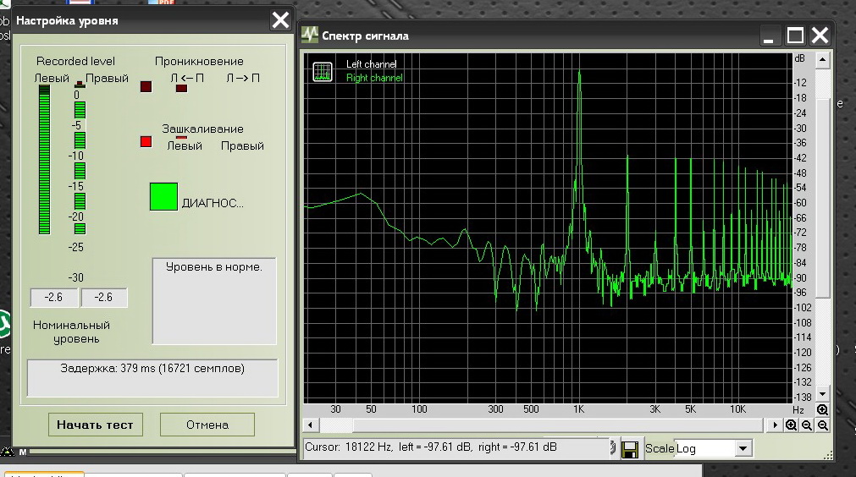Minimize the Спектр сигнала window
Image resolution: width=856 pixels, height=477 pixels.
pos(769,36)
